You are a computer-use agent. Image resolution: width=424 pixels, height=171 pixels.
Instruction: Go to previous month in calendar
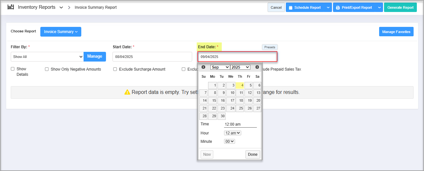pos(204,67)
